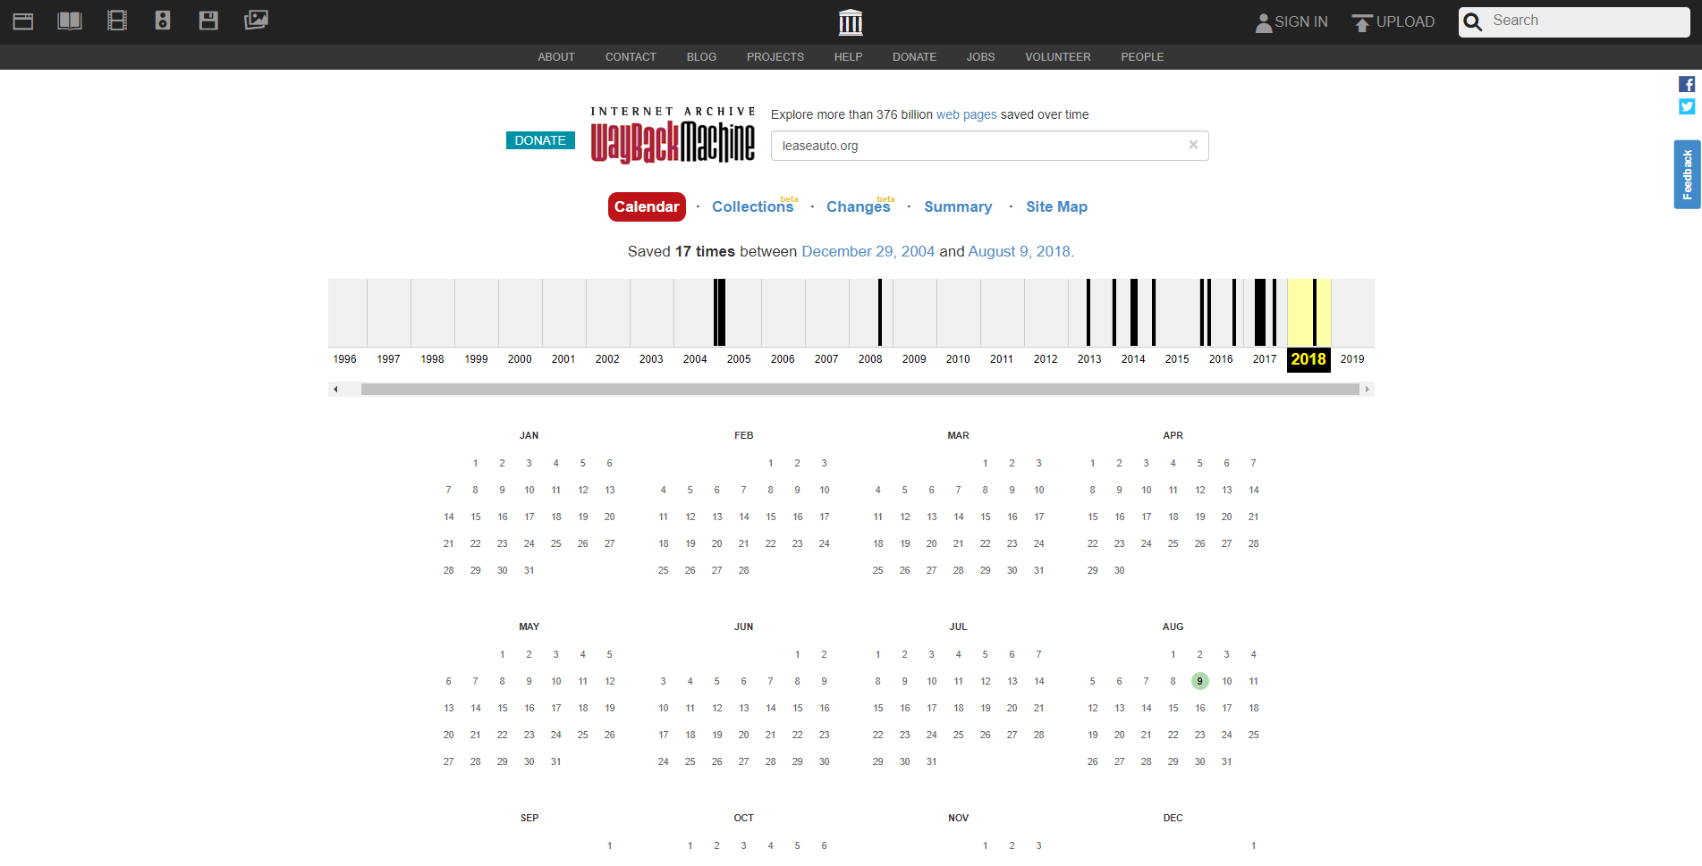Image resolution: width=1702 pixels, height=866 pixels.
Task: Switch to the Collections tab
Action: [752, 206]
